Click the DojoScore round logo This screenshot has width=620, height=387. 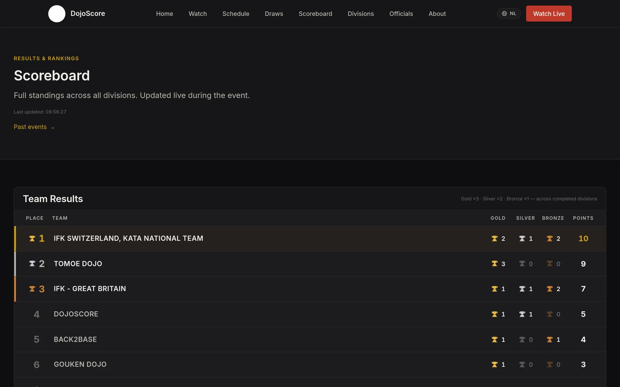[x=57, y=14]
